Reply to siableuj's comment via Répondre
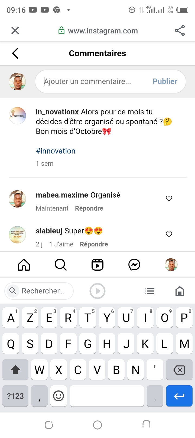Screen dimensions: 195x438 [x=94, y=244]
